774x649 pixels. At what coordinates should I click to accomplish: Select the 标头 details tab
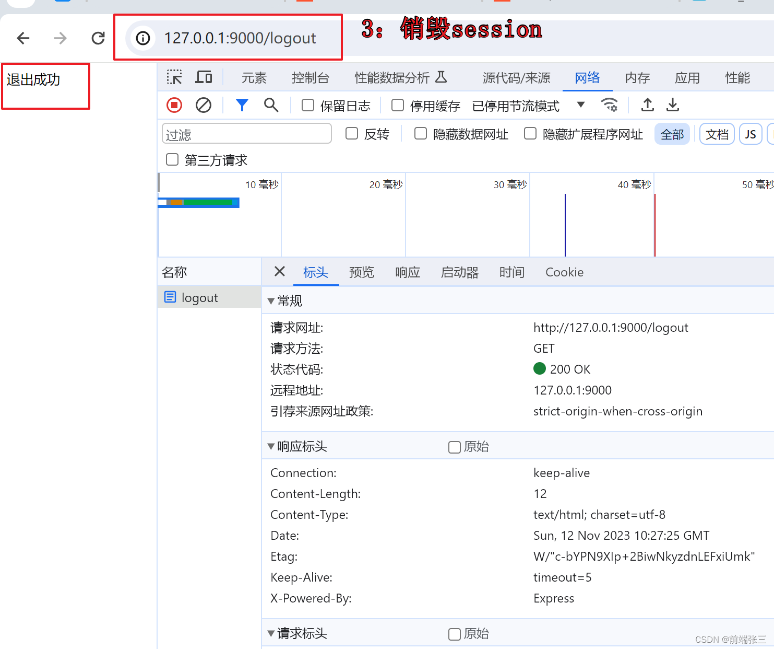[x=316, y=272]
